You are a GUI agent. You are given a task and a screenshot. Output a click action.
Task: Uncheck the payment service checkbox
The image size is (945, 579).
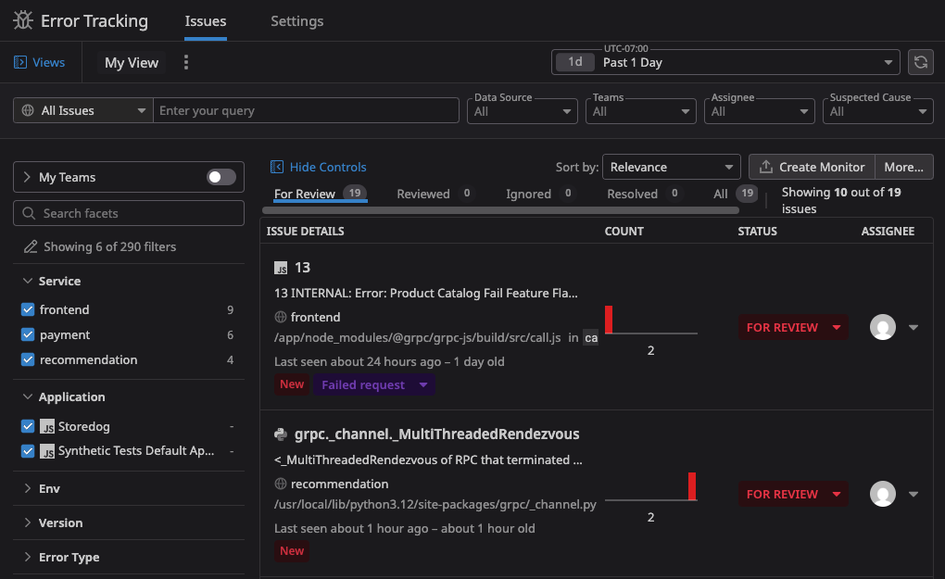[x=28, y=334]
